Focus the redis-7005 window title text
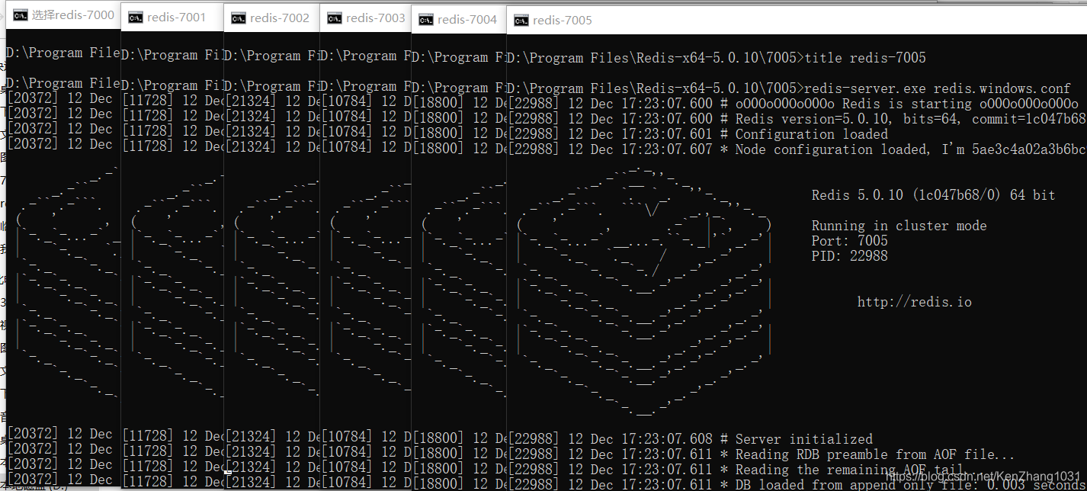This screenshot has width=1087, height=491. [x=563, y=21]
